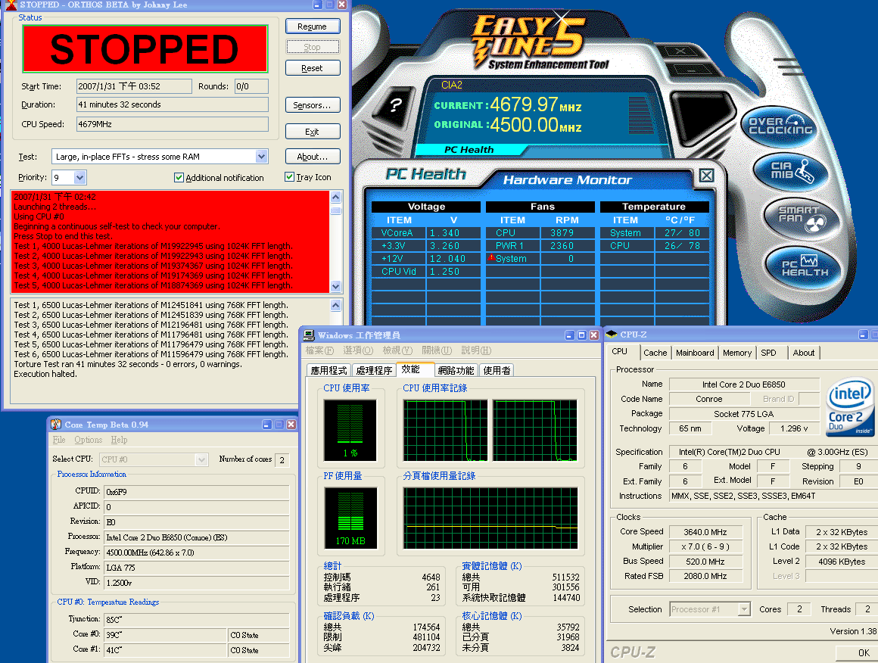Image resolution: width=878 pixels, height=663 pixels.
Task: Close the Hardware Monitor panel with its X
Action: point(707,176)
